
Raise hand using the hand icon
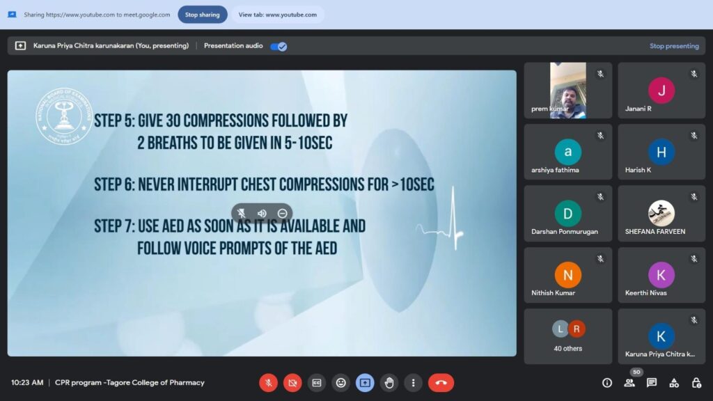point(389,383)
